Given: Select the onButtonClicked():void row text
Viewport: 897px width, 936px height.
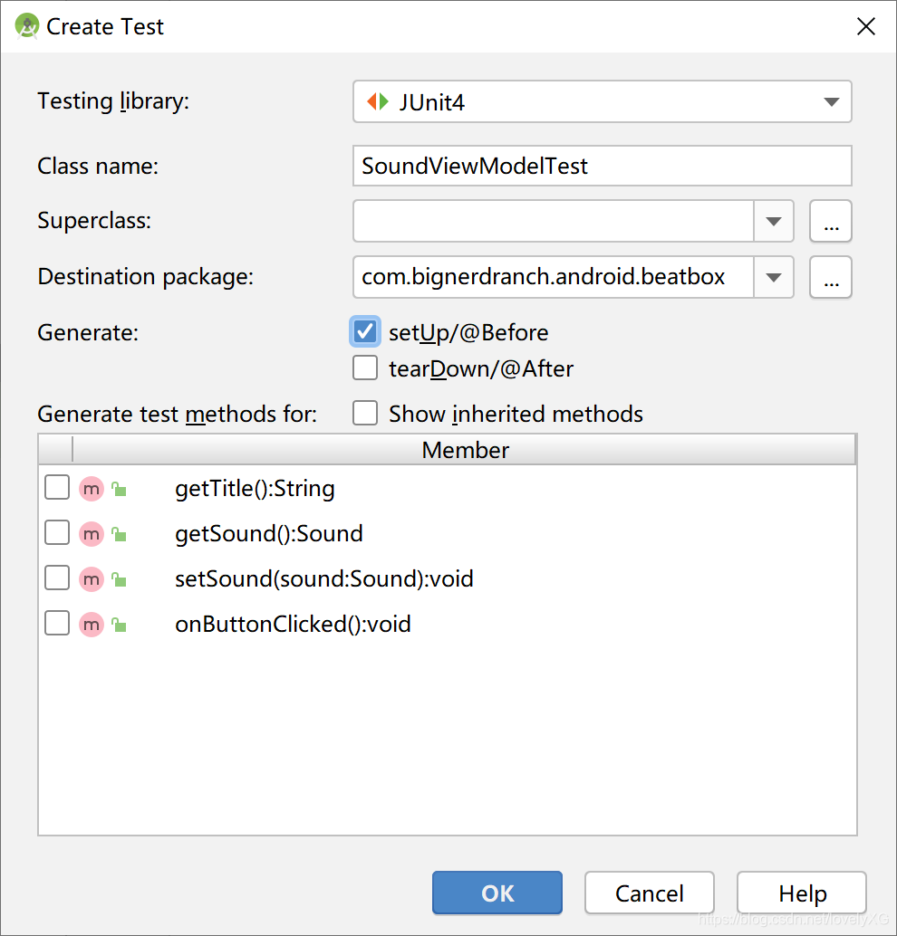Looking at the screenshot, I should tap(293, 625).
